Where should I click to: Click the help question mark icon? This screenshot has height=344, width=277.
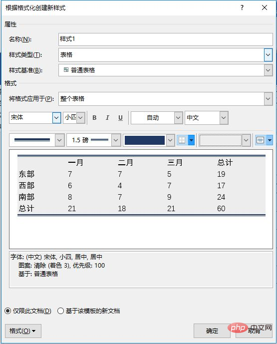242,7
